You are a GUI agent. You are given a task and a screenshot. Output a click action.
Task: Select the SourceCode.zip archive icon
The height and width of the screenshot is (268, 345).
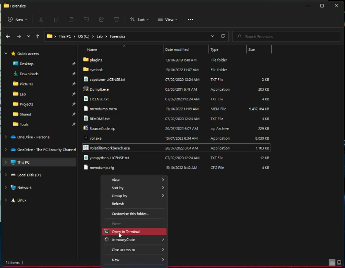(x=86, y=129)
